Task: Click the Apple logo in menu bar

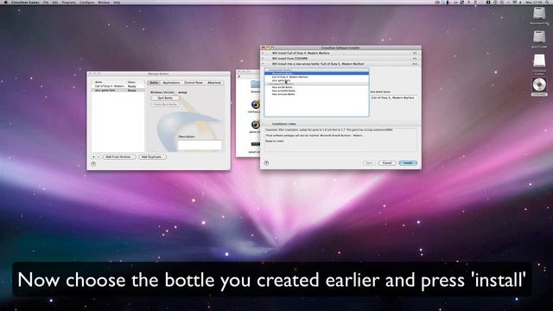Action: click(x=5, y=2)
